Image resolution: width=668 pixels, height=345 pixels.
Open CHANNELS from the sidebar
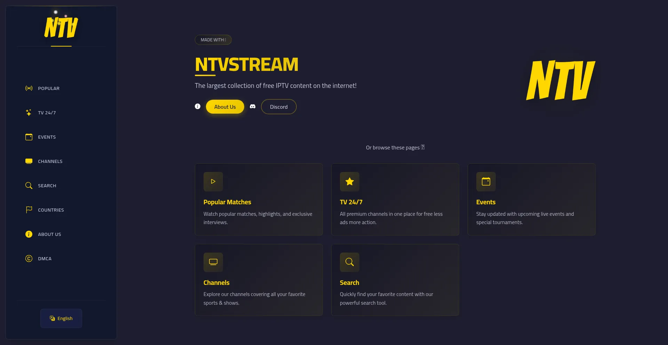pyautogui.click(x=50, y=161)
